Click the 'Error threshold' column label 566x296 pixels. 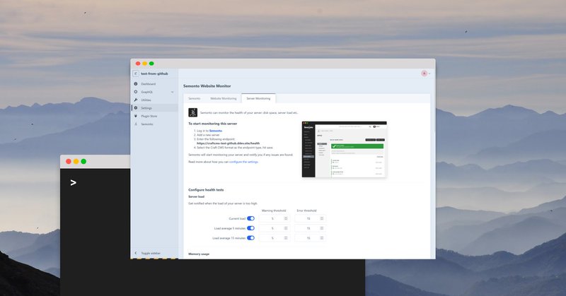pyautogui.click(x=306, y=211)
